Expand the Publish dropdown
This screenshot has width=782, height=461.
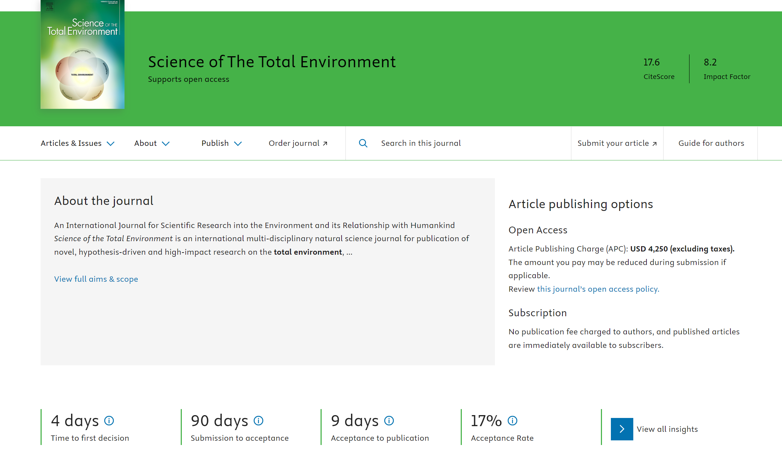221,143
